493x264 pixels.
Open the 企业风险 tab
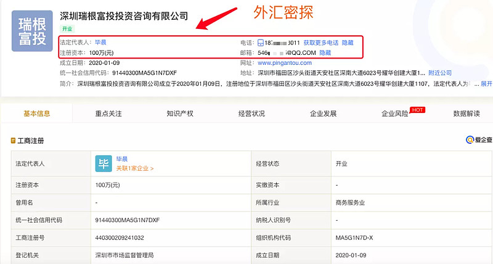[x=395, y=113]
